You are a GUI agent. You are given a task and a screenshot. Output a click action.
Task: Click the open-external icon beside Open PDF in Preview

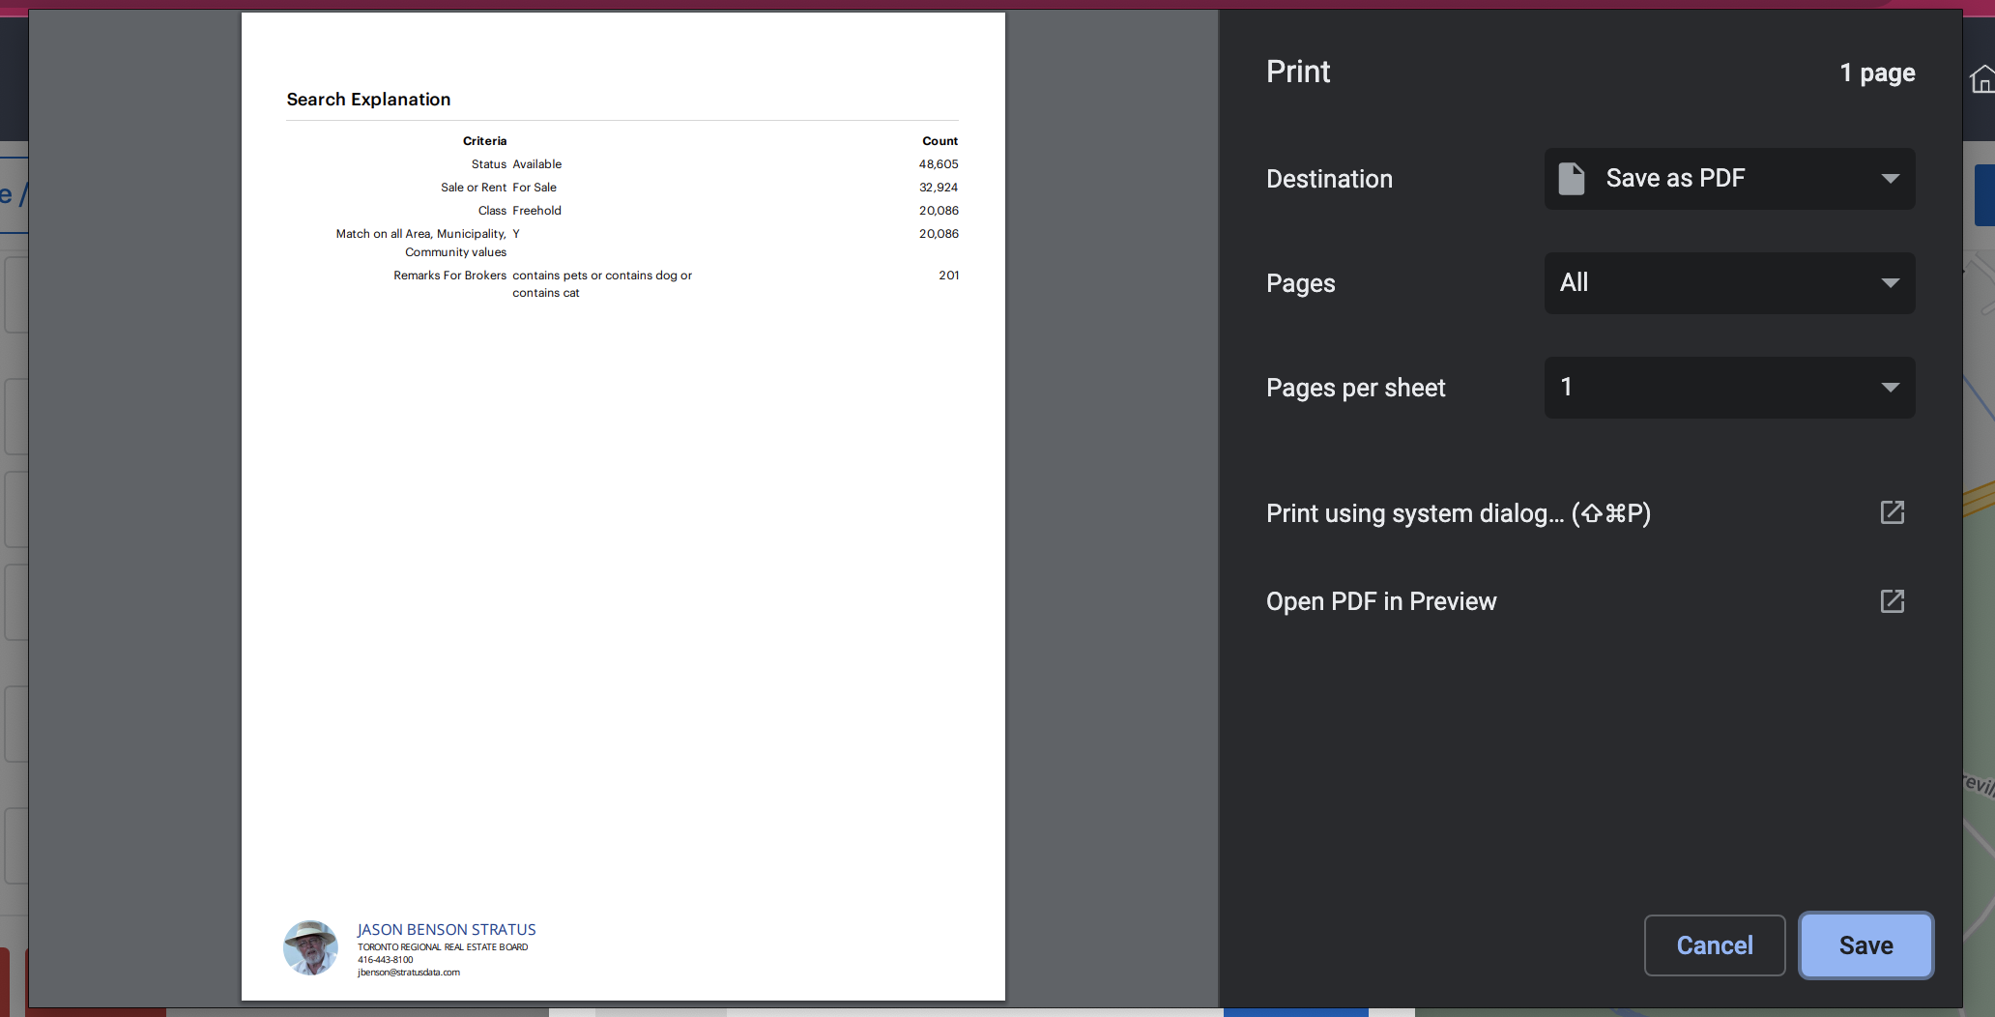1892,601
